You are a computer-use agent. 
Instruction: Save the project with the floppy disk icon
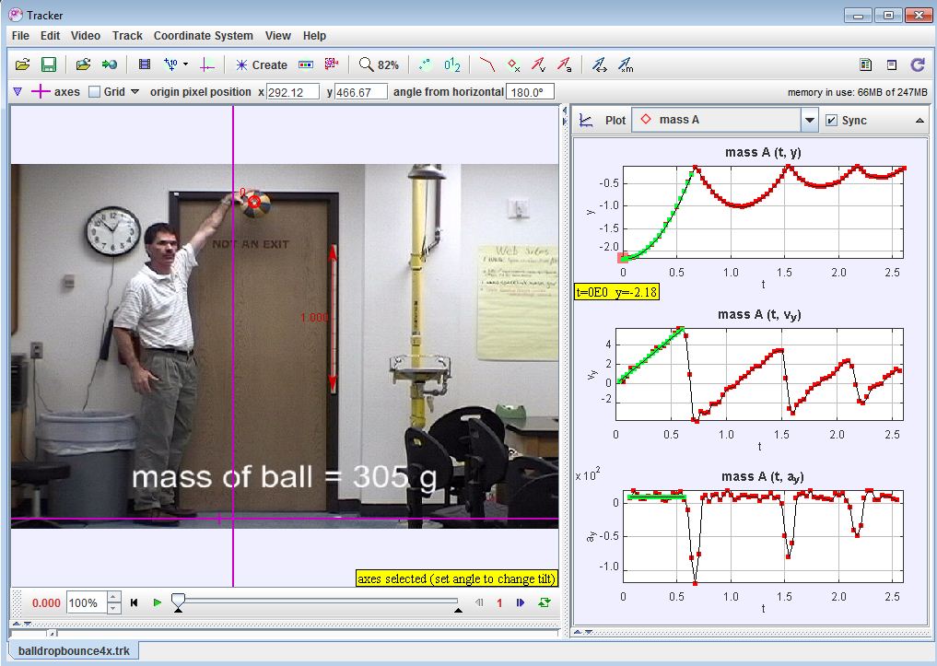tap(49, 64)
